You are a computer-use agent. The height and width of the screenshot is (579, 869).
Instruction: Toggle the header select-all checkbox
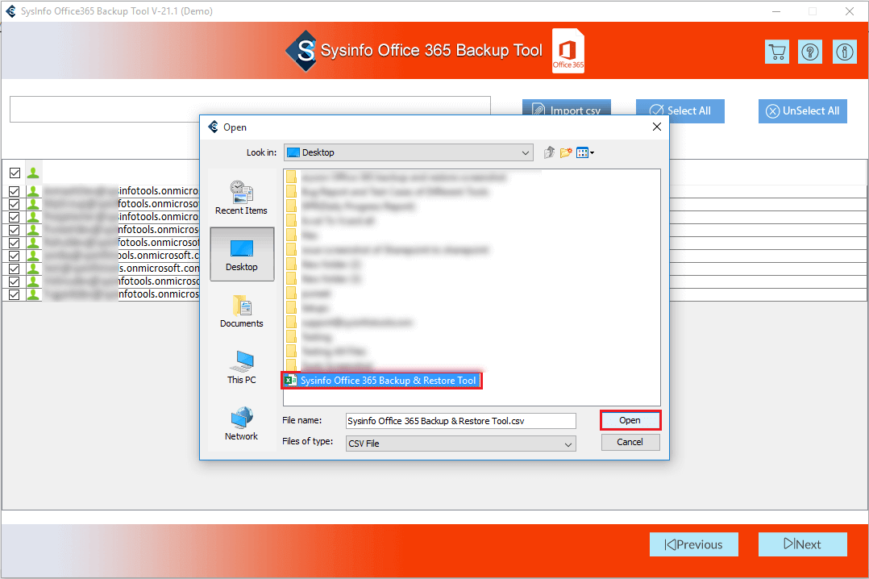(x=15, y=173)
